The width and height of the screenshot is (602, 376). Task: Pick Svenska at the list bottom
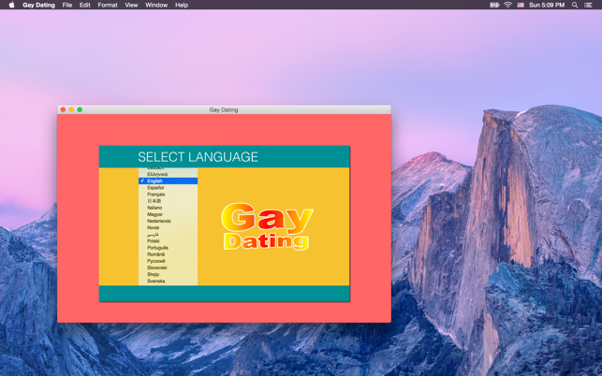[155, 281]
